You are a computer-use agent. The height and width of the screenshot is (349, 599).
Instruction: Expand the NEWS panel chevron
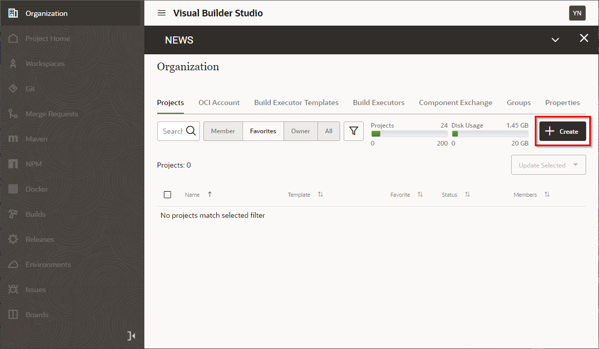pyautogui.click(x=555, y=40)
